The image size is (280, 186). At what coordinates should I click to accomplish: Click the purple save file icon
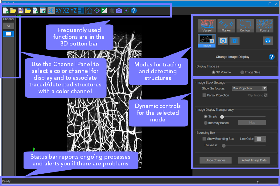click(21, 11)
